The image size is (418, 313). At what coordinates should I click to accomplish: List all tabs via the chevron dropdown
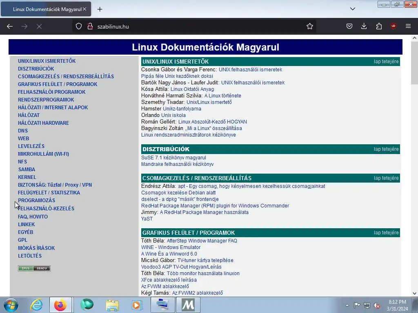(352, 9)
